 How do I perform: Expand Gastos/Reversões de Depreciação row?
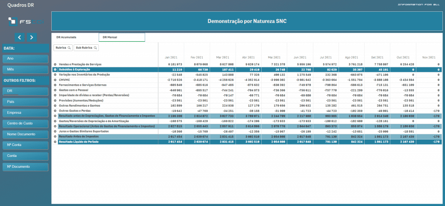(55, 121)
